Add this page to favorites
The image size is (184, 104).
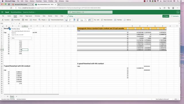164,8
